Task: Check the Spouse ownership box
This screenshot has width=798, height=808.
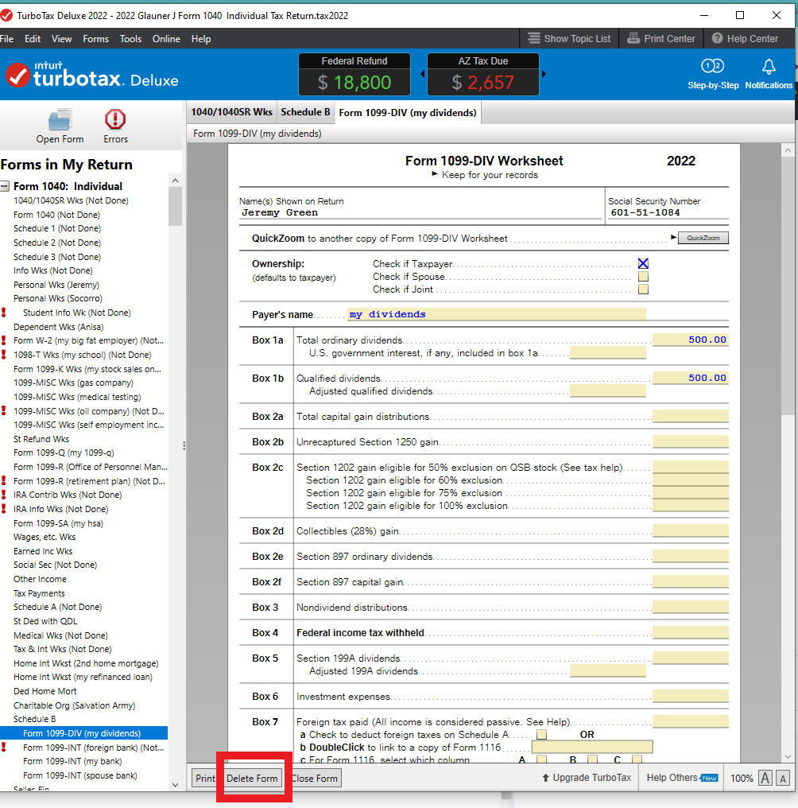Action: (643, 276)
